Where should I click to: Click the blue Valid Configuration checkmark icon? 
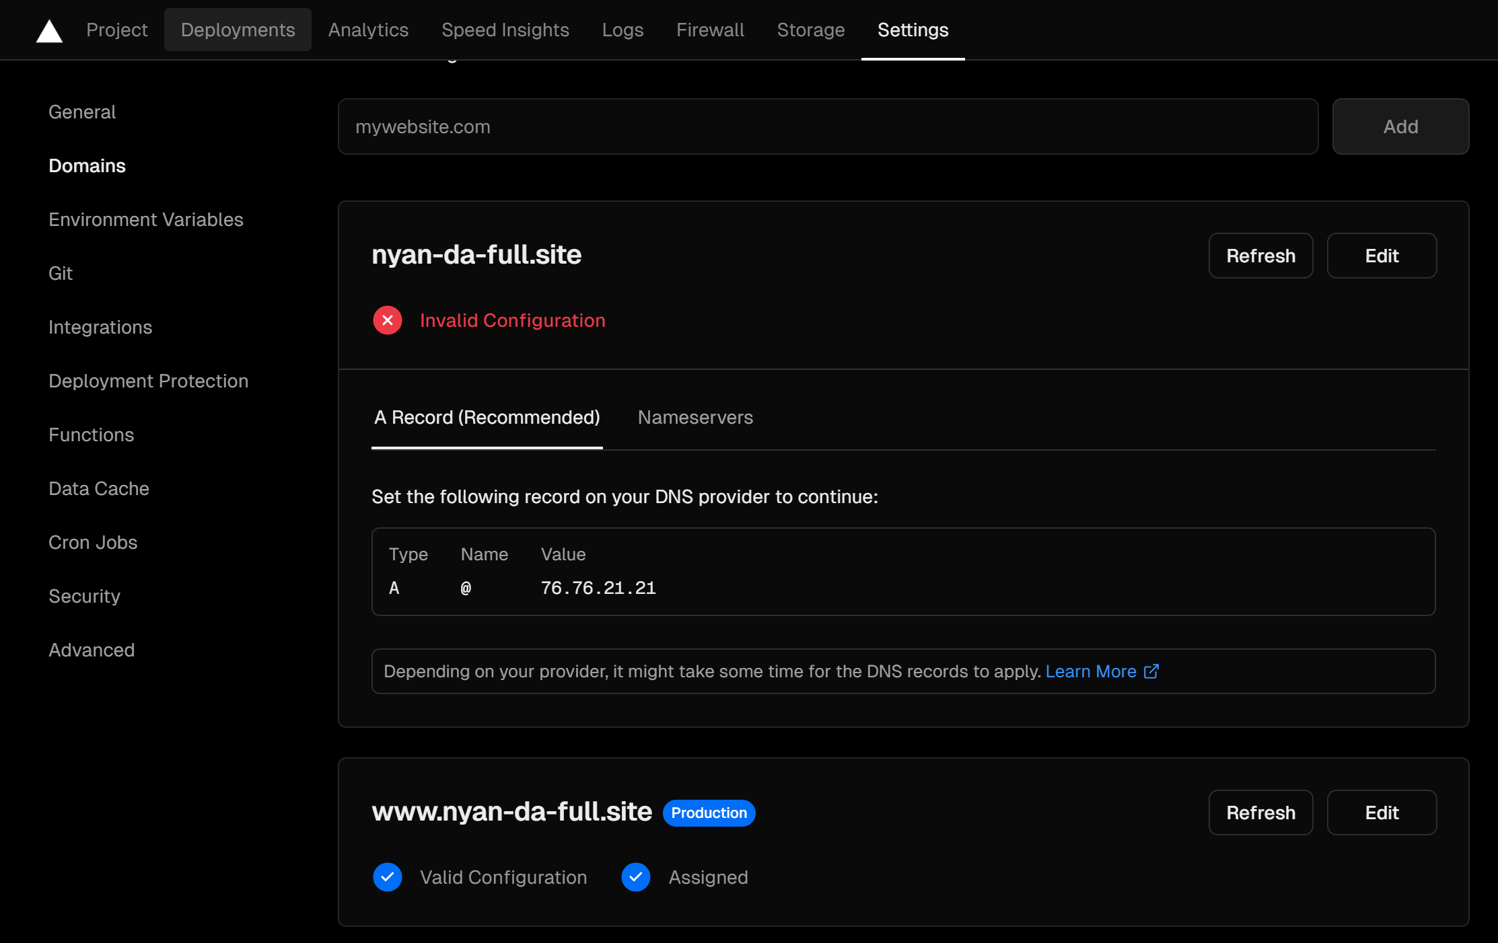click(388, 877)
